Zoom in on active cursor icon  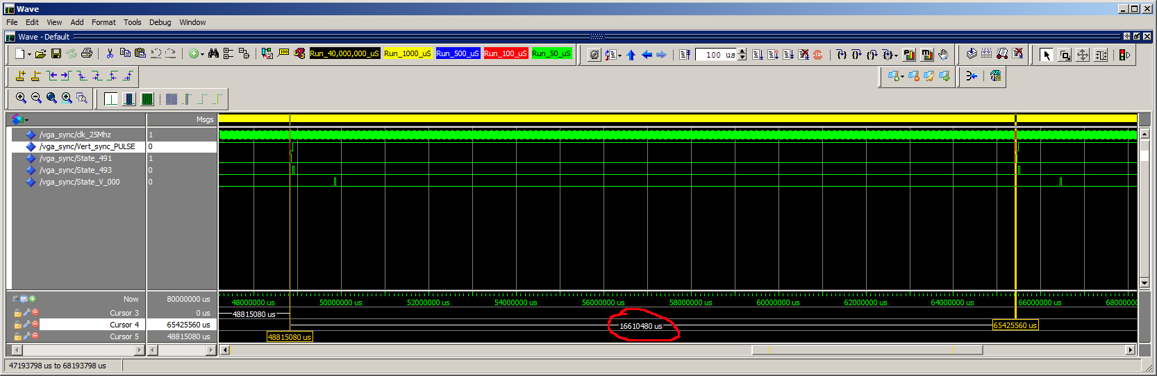tap(67, 99)
